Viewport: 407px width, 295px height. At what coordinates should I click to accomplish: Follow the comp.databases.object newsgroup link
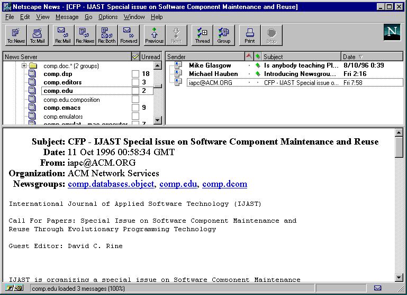tap(111, 184)
